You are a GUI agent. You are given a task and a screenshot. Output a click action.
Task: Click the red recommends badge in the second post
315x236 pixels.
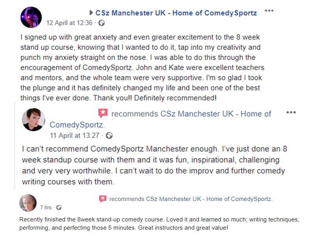pyautogui.click(x=102, y=114)
